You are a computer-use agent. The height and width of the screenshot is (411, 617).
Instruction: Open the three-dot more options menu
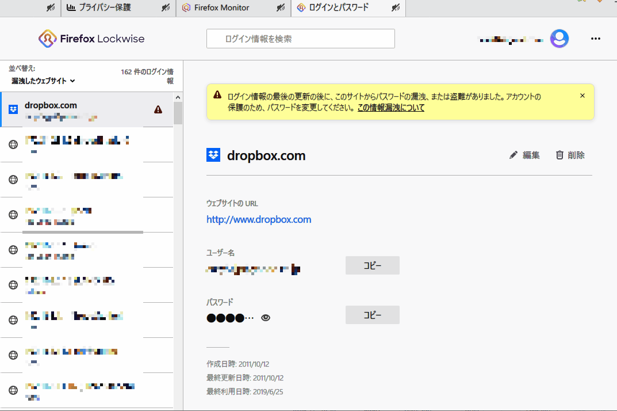point(595,39)
